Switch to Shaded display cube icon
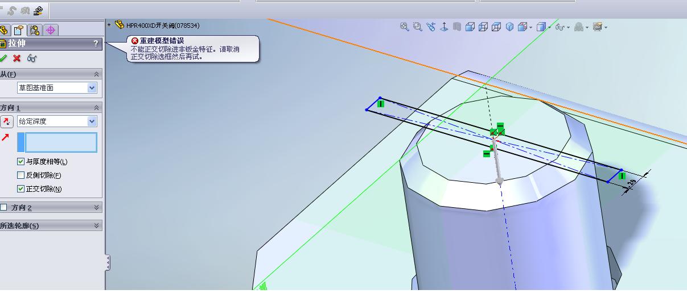 click(x=509, y=27)
